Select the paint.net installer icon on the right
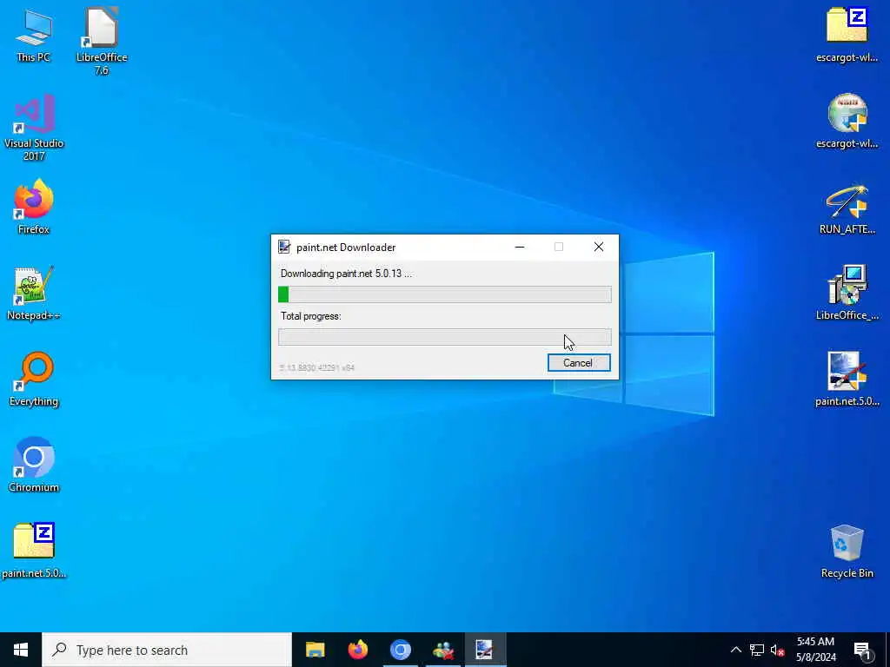 point(847,380)
